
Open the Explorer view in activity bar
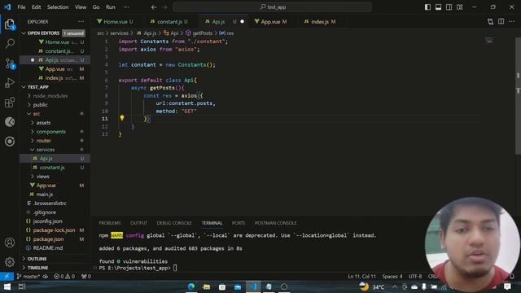click(x=10, y=24)
